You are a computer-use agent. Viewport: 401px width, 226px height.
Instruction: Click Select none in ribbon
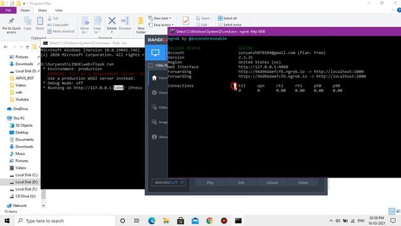click(x=229, y=25)
